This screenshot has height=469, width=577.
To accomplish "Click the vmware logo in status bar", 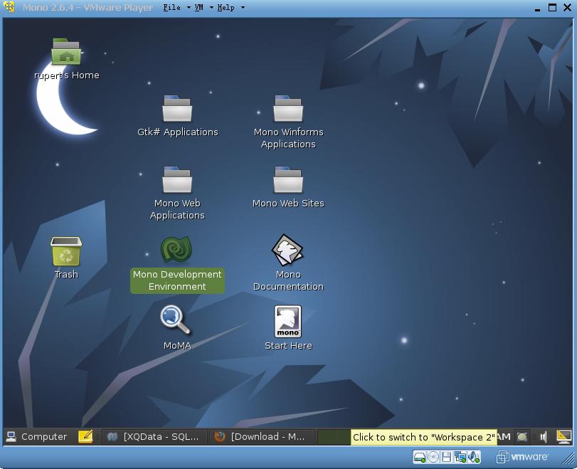I will pyautogui.click(x=522, y=457).
